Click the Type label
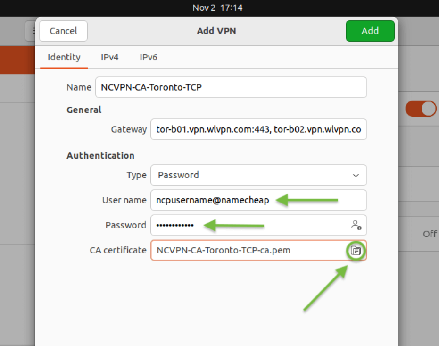Viewport: 439px width, 346px height. [137, 175]
